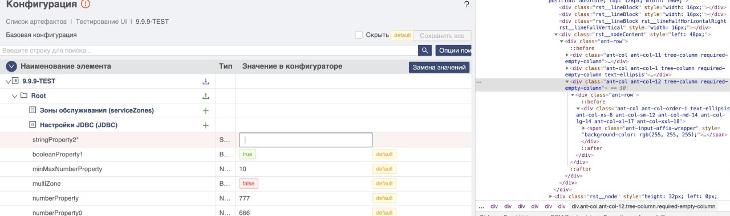Toggle the false tag of multiZone

click(249, 184)
